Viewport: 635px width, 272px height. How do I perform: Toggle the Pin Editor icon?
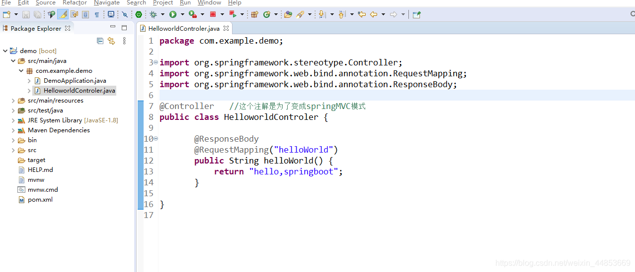416,14
